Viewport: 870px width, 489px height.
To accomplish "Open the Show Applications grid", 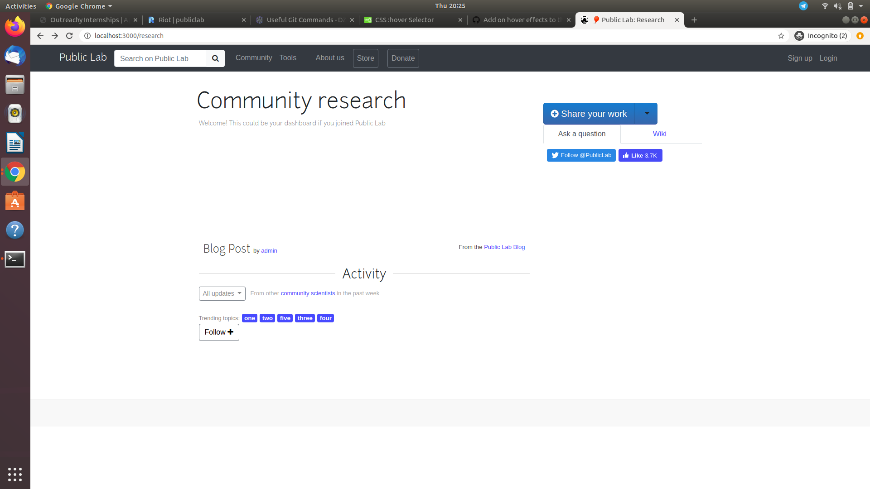I will click(15, 475).
